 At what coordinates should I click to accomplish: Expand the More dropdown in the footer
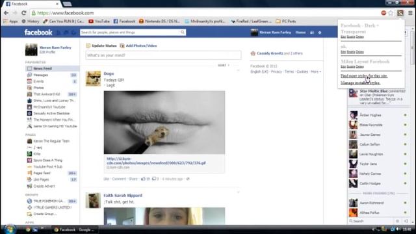316,71
